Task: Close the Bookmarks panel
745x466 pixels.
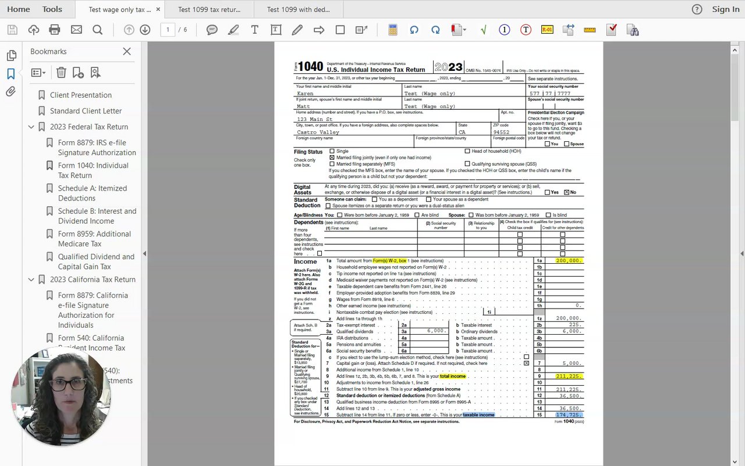Action: coord(127,51)
